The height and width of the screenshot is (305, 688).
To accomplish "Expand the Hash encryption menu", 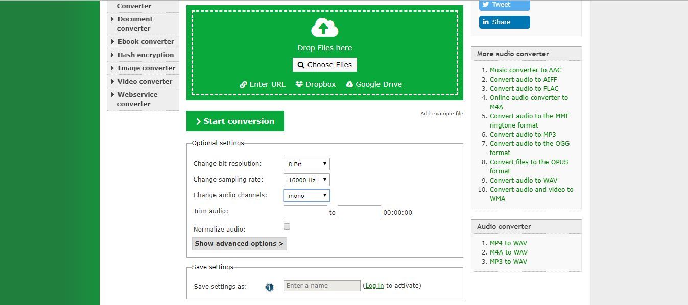I will point(143,55).
